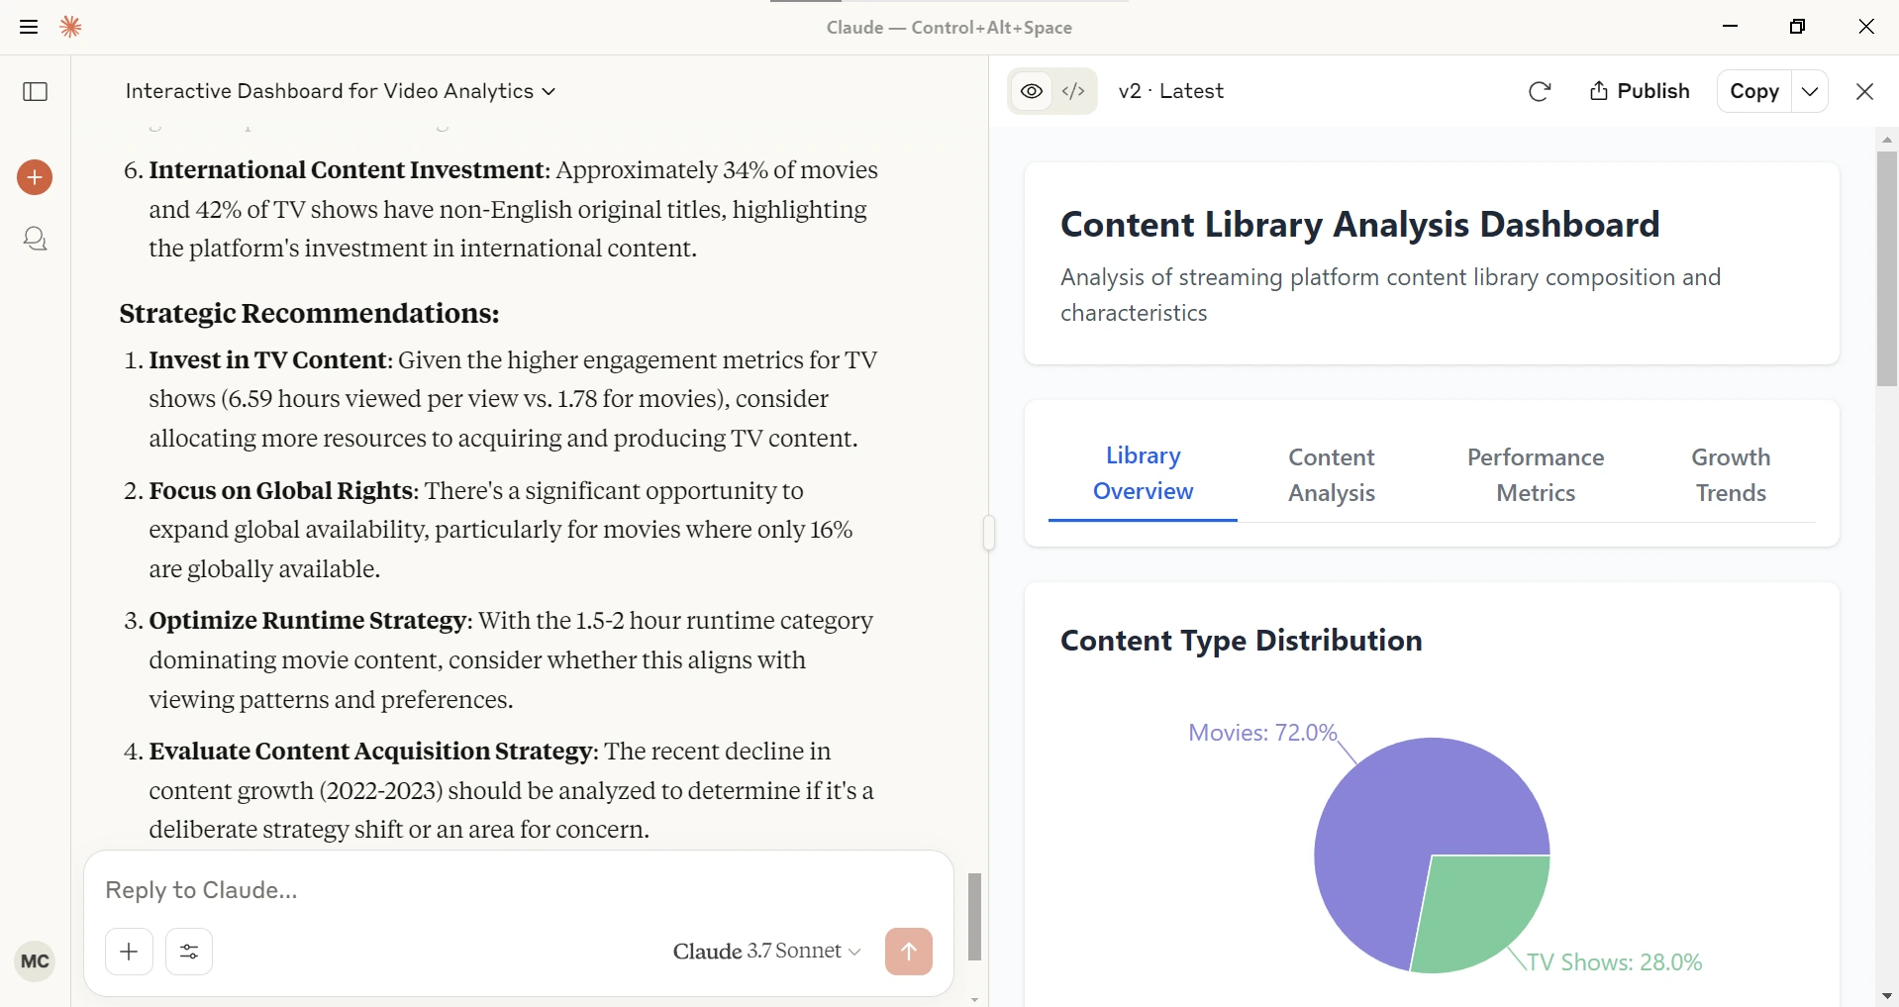The height and width of the screenshot is (1007, 1899).
Task: Open the chats history icon
Action: [35, 239]
